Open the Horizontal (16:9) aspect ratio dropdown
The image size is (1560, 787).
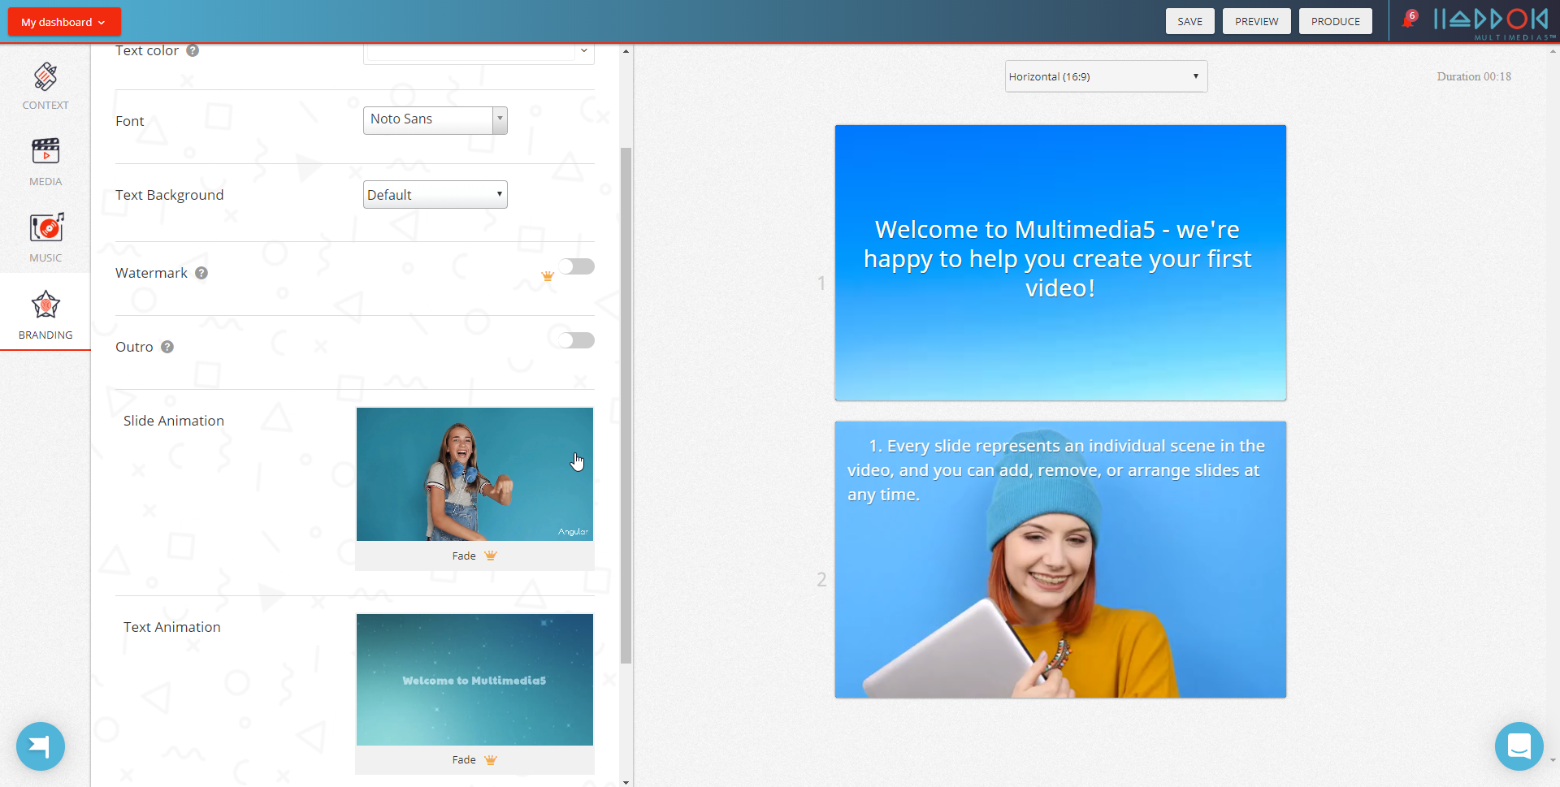[x=1105, y=76]
